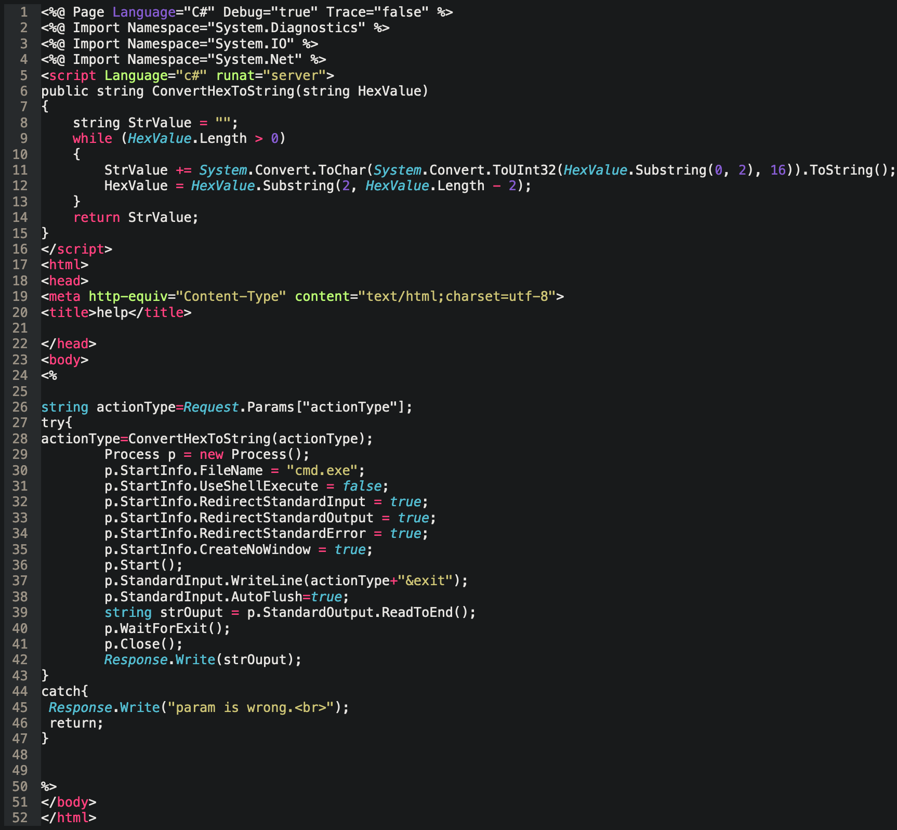
Task: Click line number 49 in the gutter
Action: pos(20,770)
